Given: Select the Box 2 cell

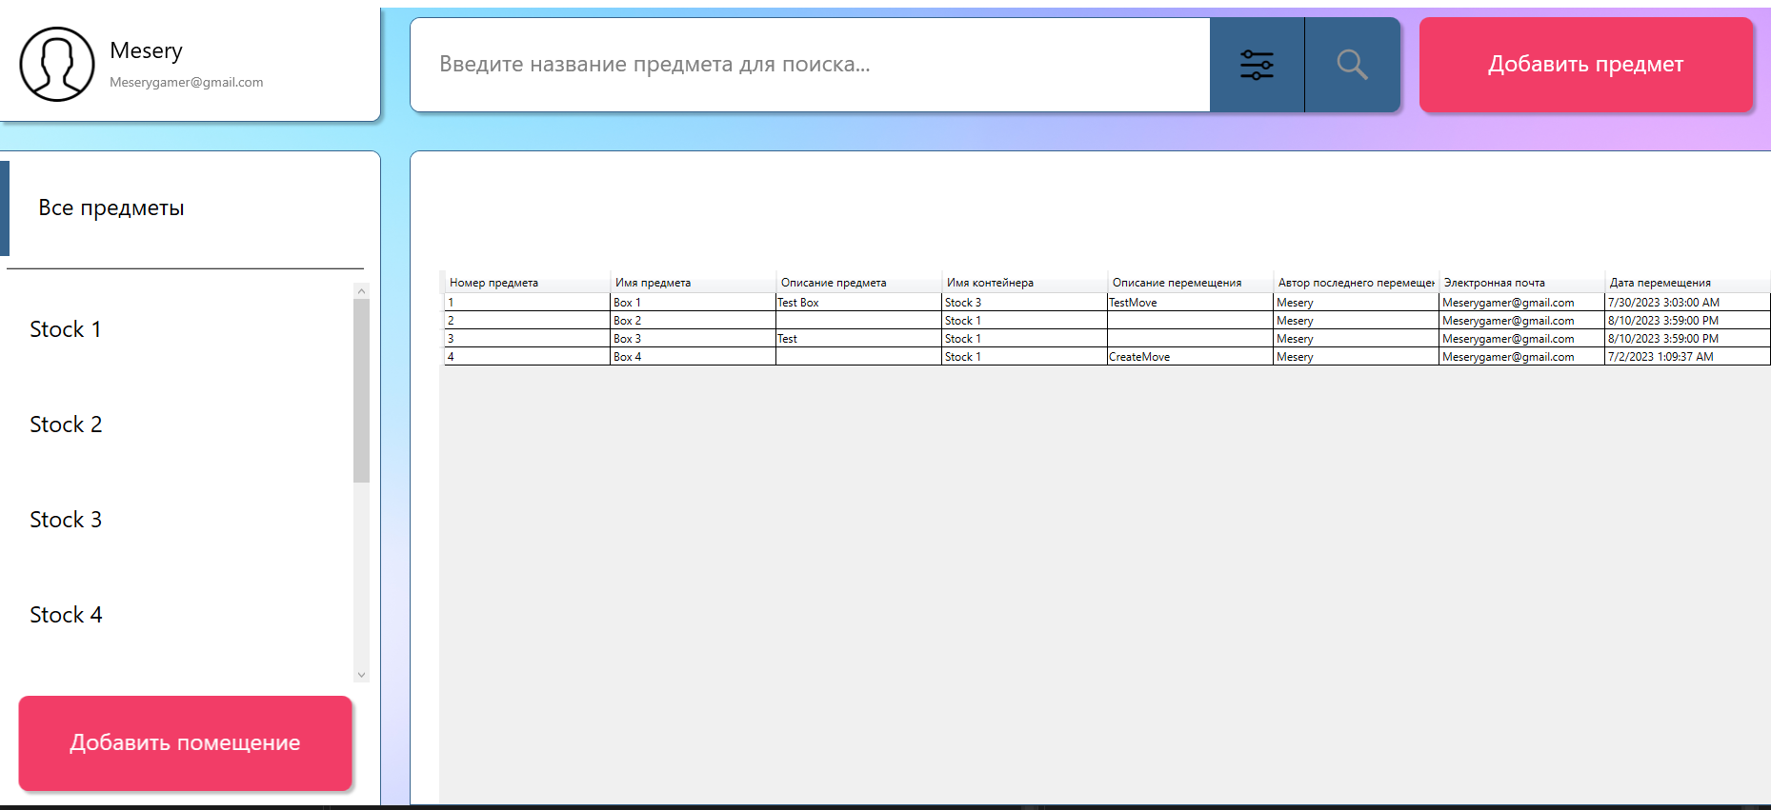Looking at the screenshot, I should pyautogui.click(x=693, y=321).
